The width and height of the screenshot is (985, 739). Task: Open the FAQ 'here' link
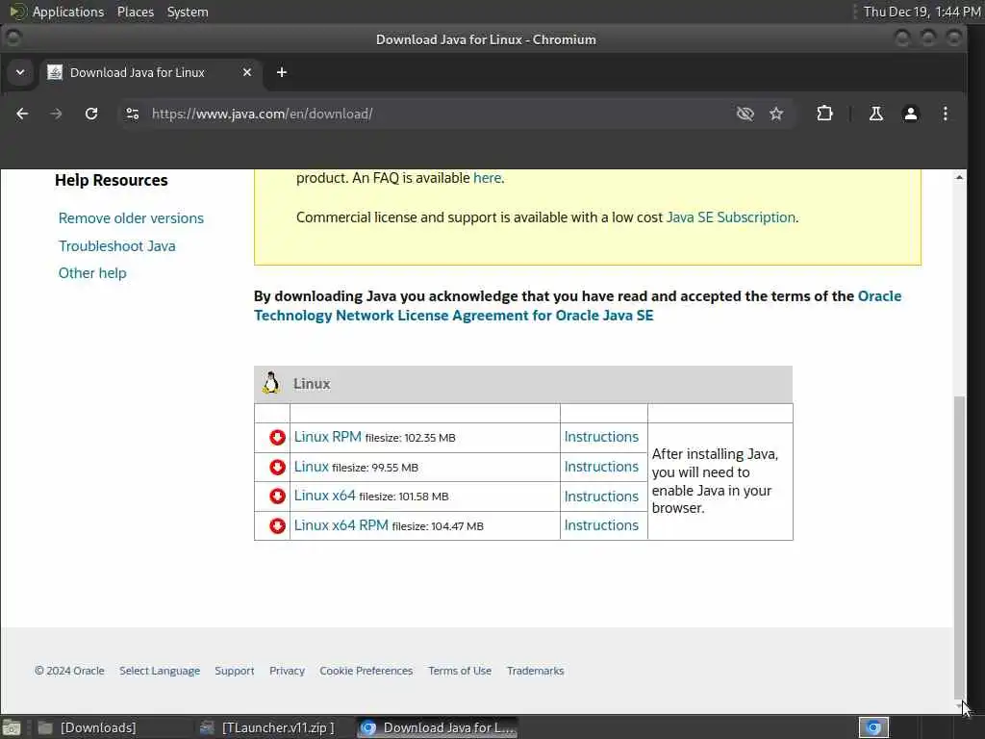487,178
